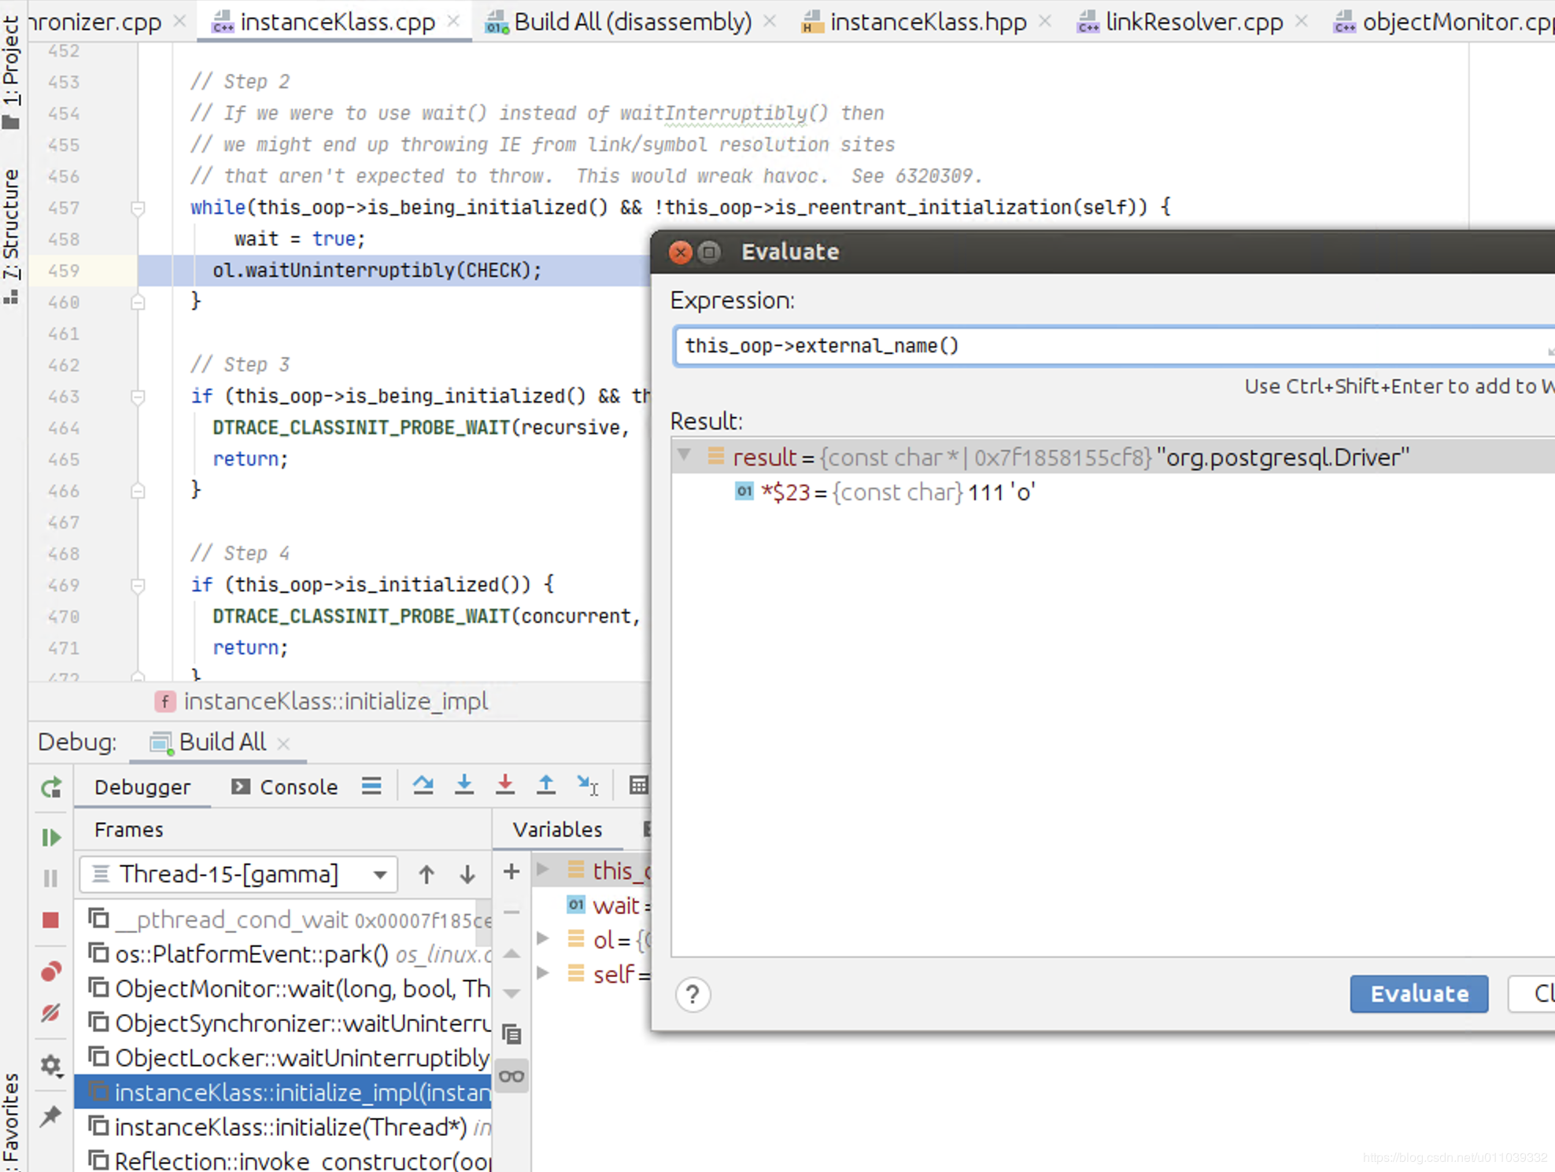
Task: Select next frame with down arrow
Action: 467,875
